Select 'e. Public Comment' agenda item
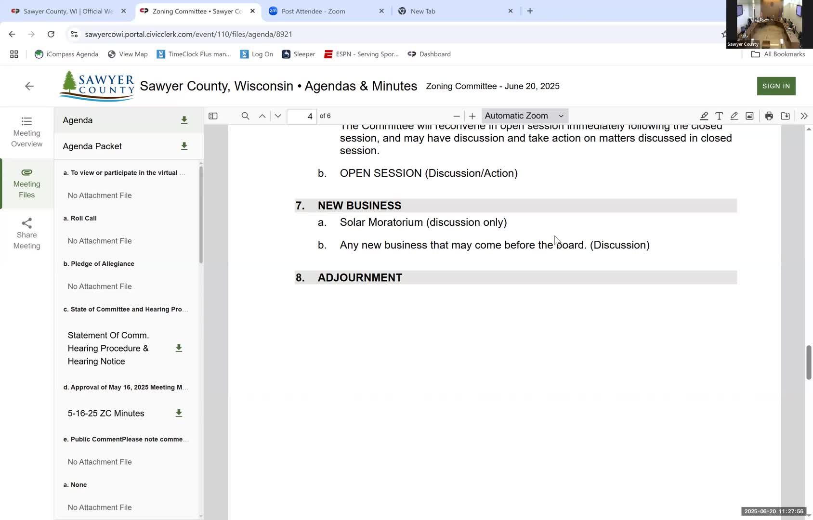Image resolution: width=813 pixels, height=520 pixels. [125, 439]
